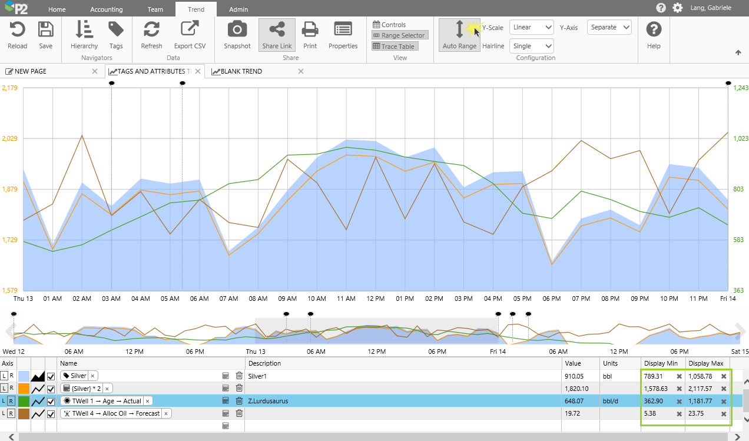
Task: Click the orange color swatch for {Silver} * 2
Action: (24, 389)
